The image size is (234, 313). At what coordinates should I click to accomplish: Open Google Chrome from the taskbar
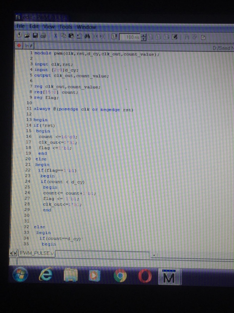[120, 275]
